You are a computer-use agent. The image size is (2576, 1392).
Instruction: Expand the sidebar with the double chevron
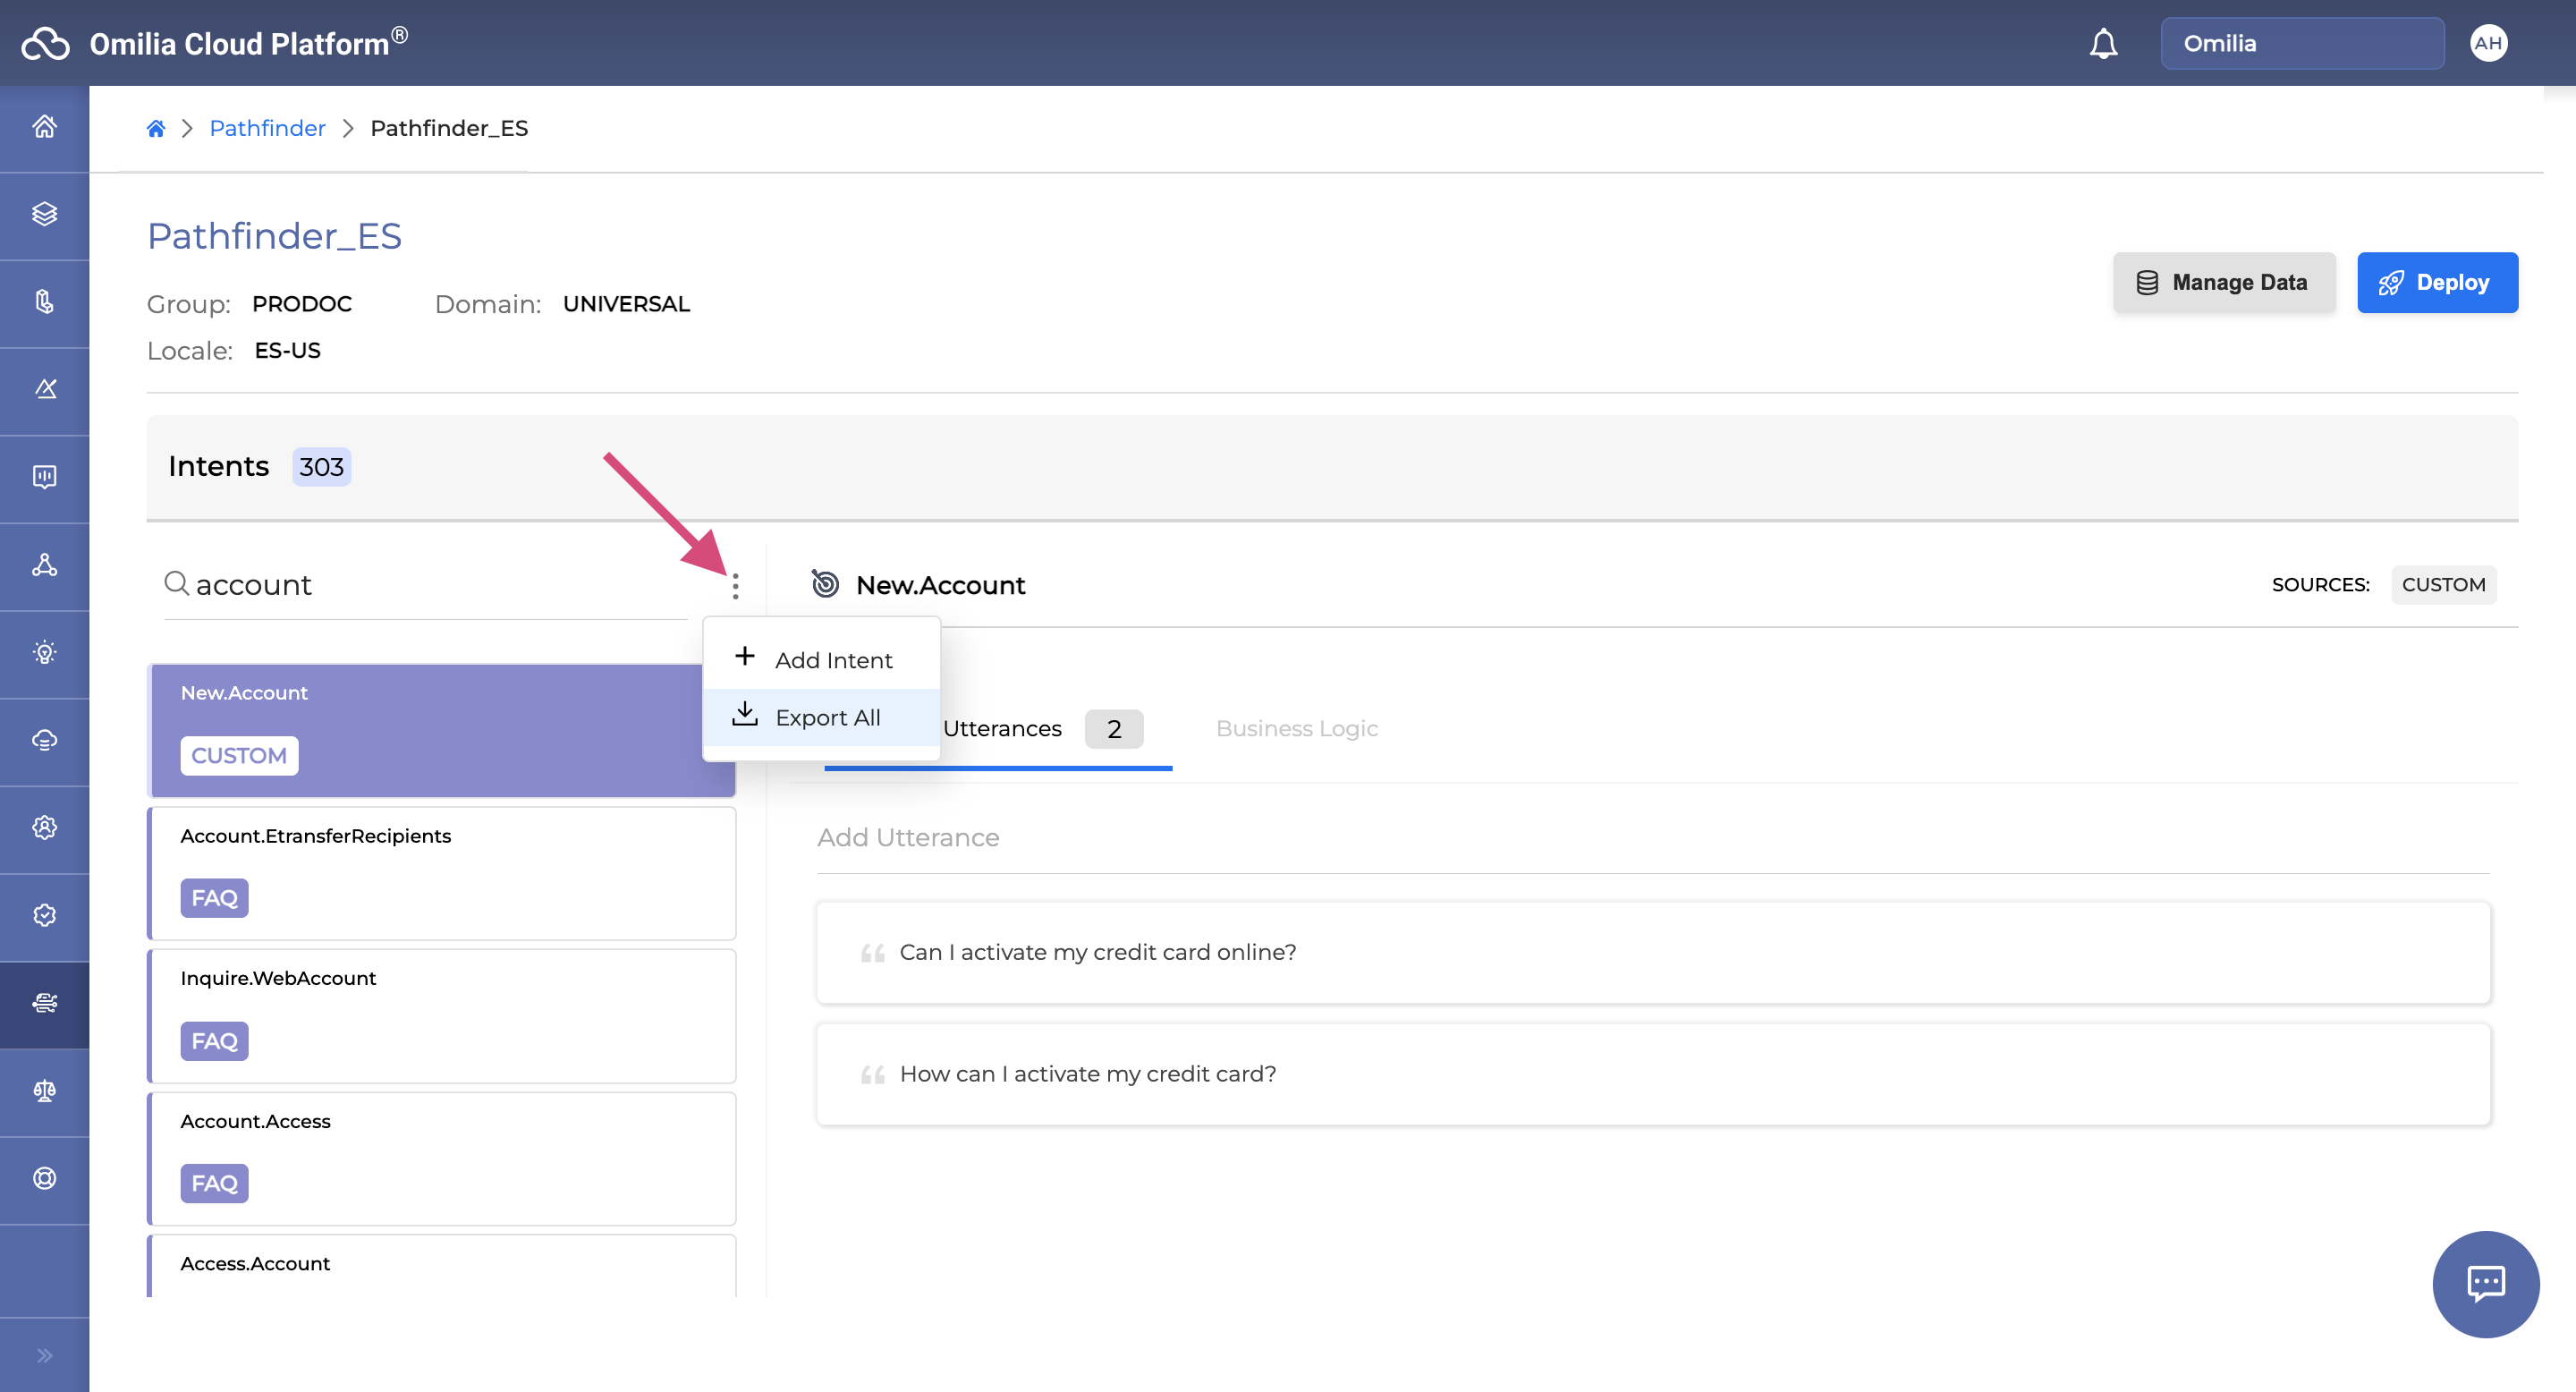click(x=44, y=1355)
